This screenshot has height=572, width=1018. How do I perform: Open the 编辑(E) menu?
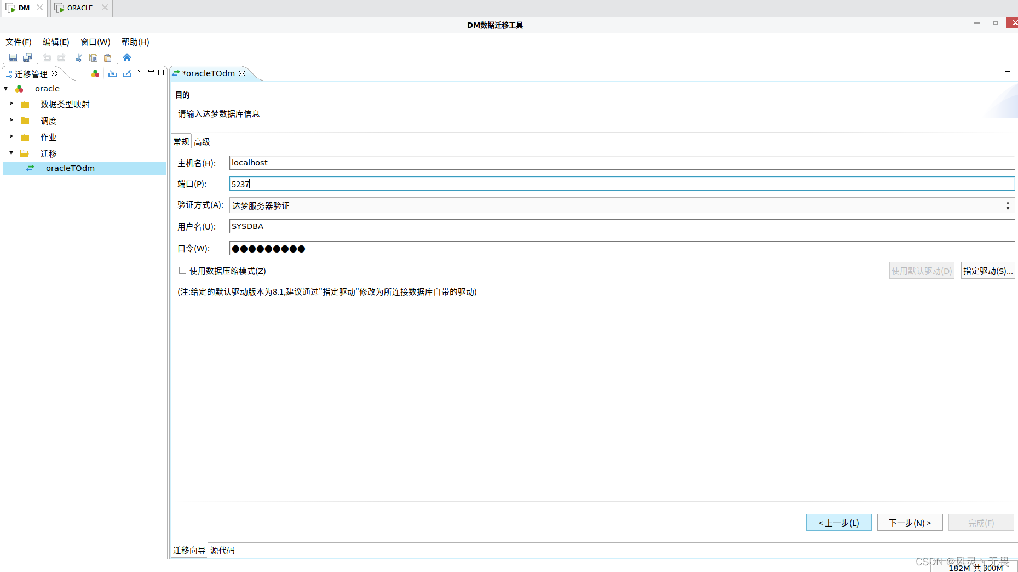56,42
